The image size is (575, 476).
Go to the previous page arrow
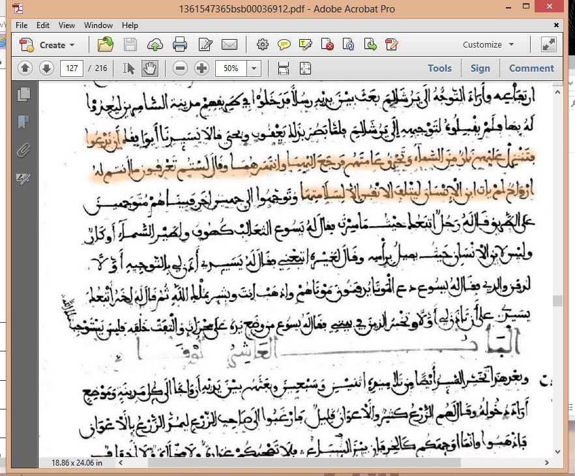25,68
